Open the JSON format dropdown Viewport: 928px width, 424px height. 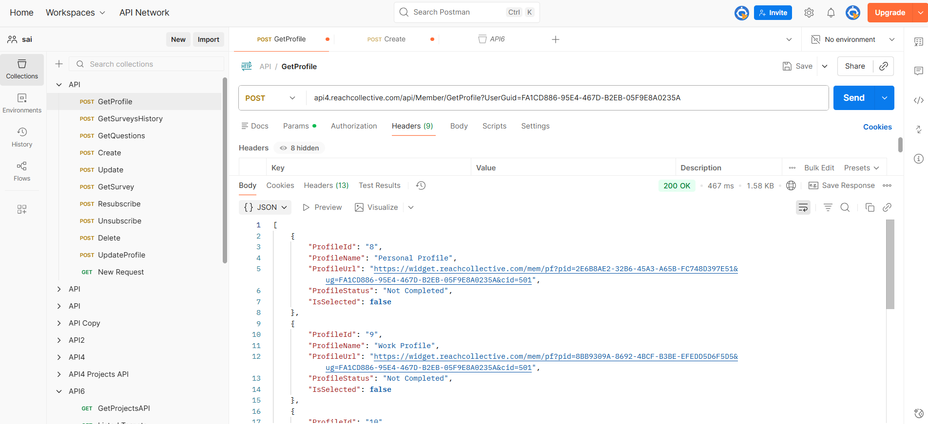pyautogui.click(x=265, y=207)
